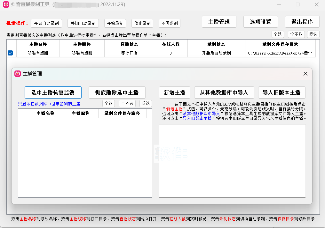This screenshot has width=325, height=228.
Task: Click 彻底删除选中主播 button
Action: [x=117, y=92]
